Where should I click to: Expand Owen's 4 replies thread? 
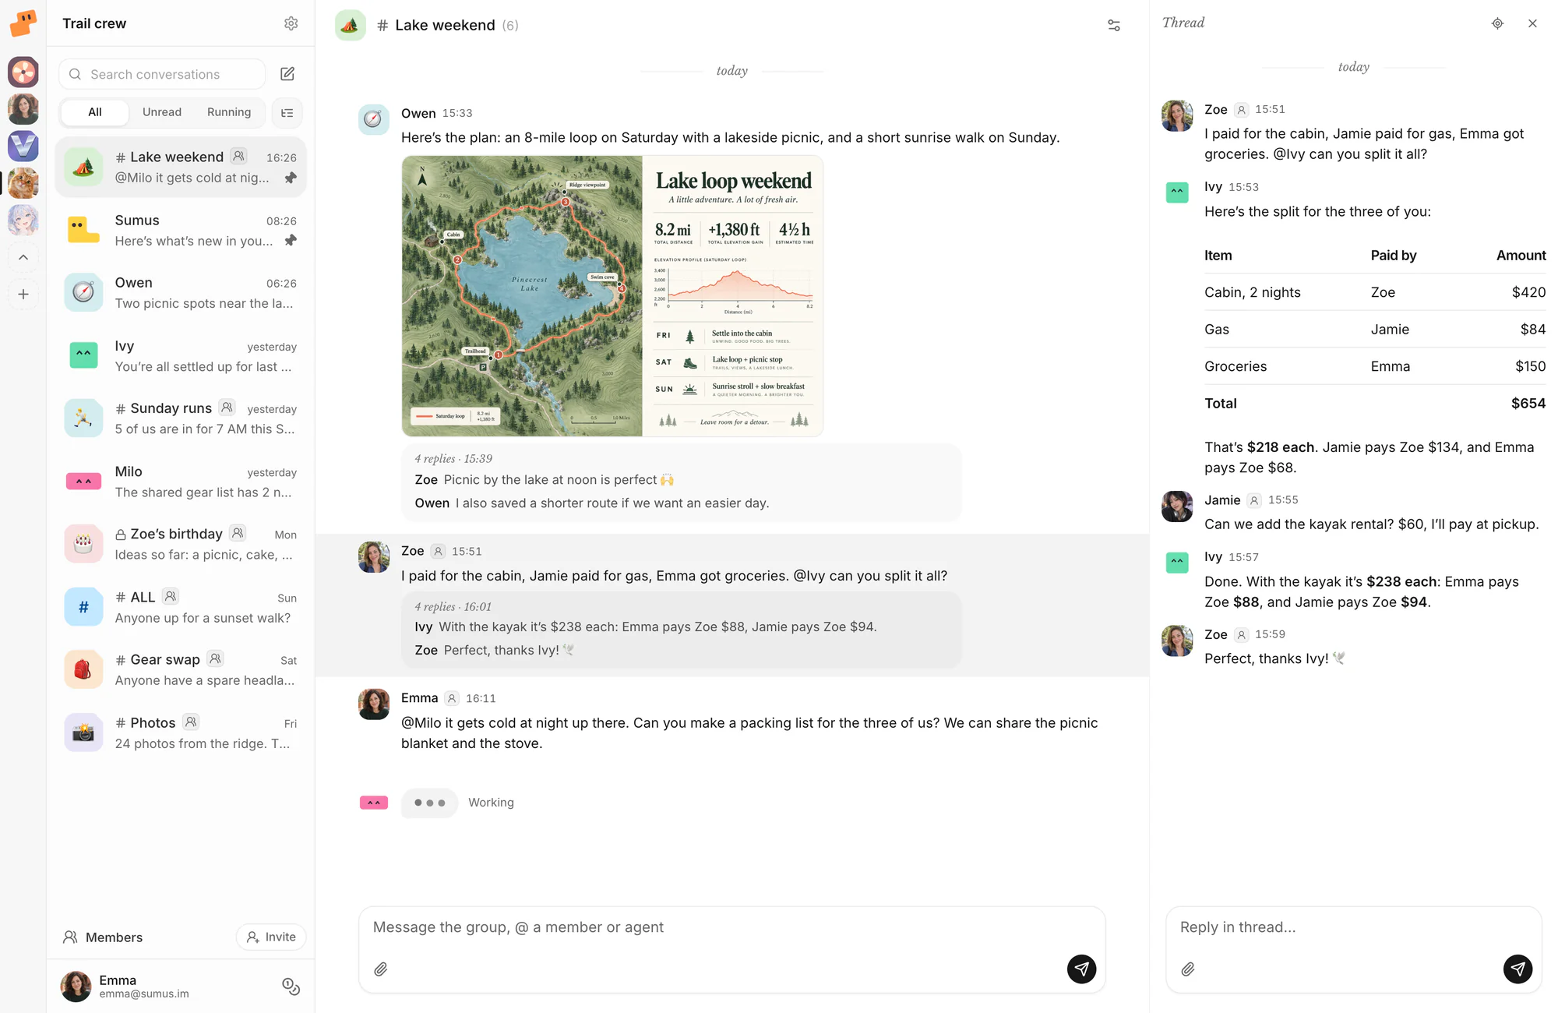click(682, 482)
